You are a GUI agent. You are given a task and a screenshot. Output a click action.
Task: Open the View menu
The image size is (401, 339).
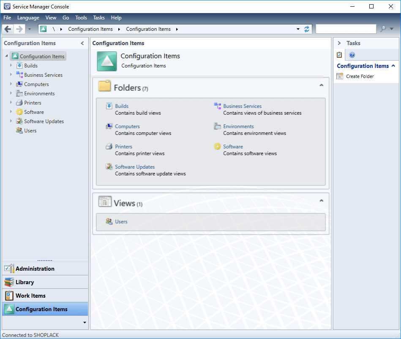51,18
